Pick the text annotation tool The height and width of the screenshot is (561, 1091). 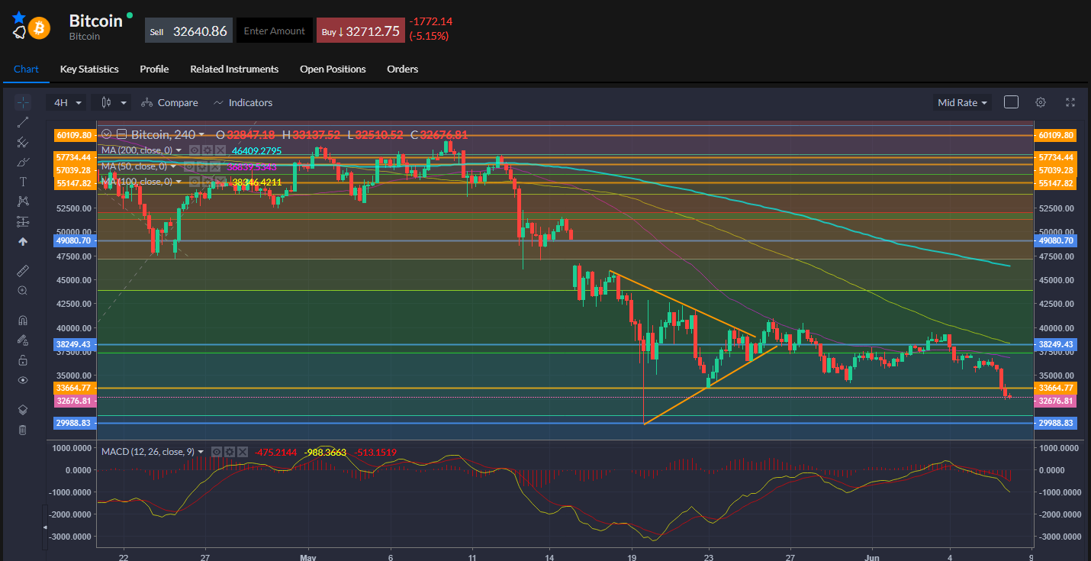click(23, 182)
